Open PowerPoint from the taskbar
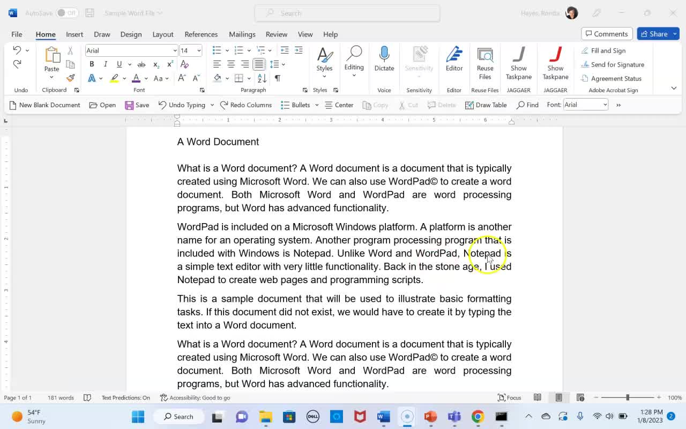This screenshot has width=686, height=429. click(x=430, y=417)
